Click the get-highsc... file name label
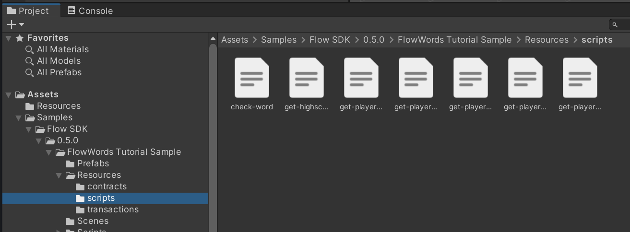Viewport: 630px width, 232px height. (x=307, y=107)
